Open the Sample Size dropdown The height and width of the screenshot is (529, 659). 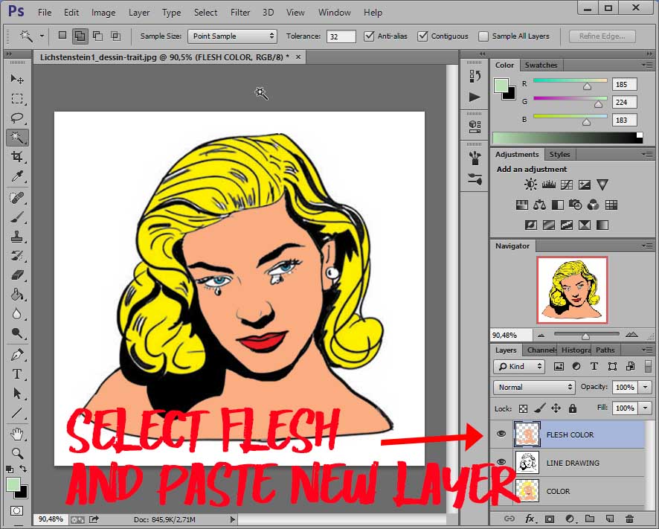pos(232,36)
